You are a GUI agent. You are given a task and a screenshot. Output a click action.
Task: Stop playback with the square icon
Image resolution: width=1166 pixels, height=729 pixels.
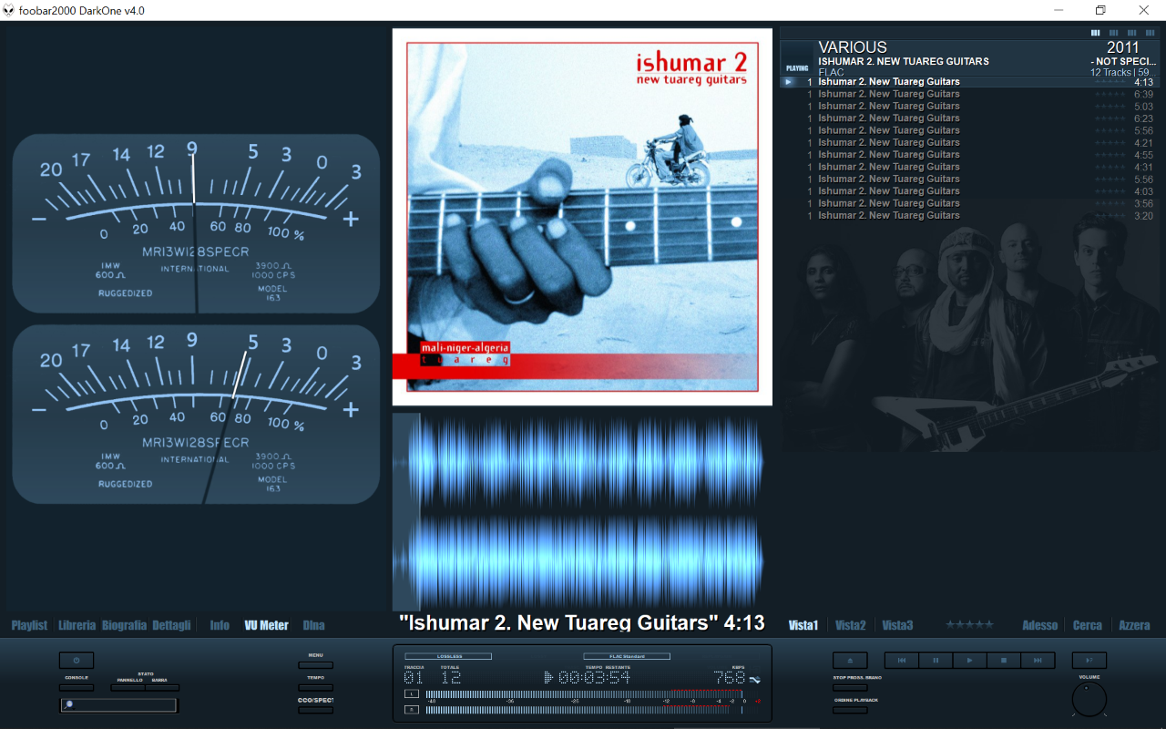[1003, 661]
